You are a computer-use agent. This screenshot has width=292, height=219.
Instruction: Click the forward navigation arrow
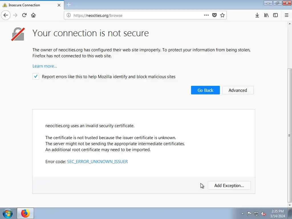tap(15, 15)
